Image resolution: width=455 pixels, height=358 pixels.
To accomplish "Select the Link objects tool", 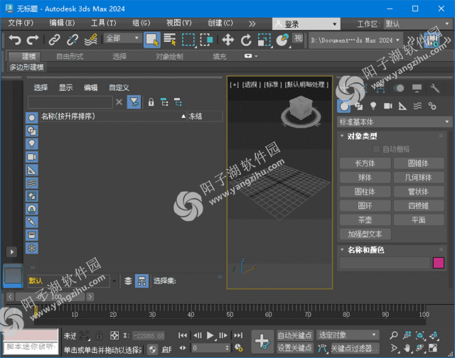I will (54, 40).
